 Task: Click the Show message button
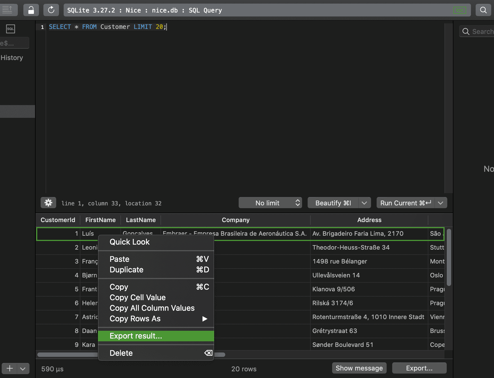click(359, 368)
